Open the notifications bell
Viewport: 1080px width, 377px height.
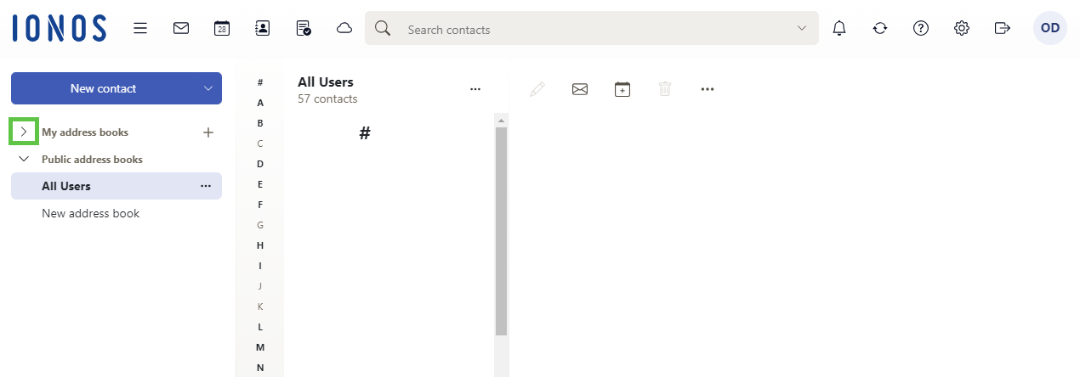coord(839,28)
